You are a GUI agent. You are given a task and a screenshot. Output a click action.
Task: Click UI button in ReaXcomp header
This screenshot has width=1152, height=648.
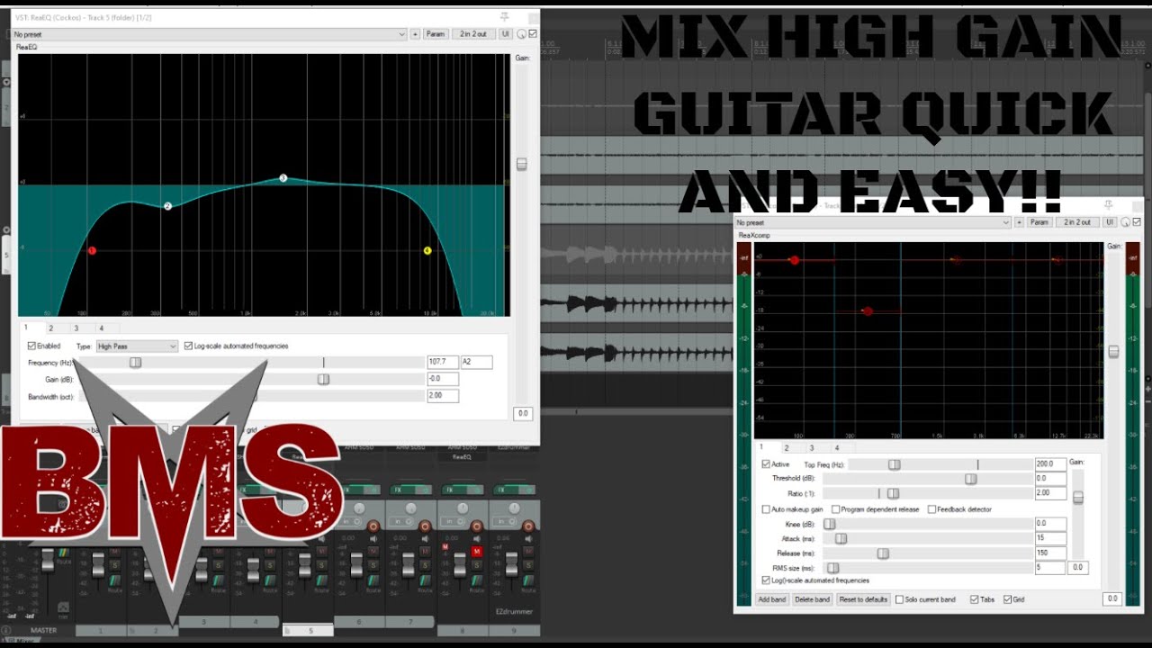[x=1111, y=222]
